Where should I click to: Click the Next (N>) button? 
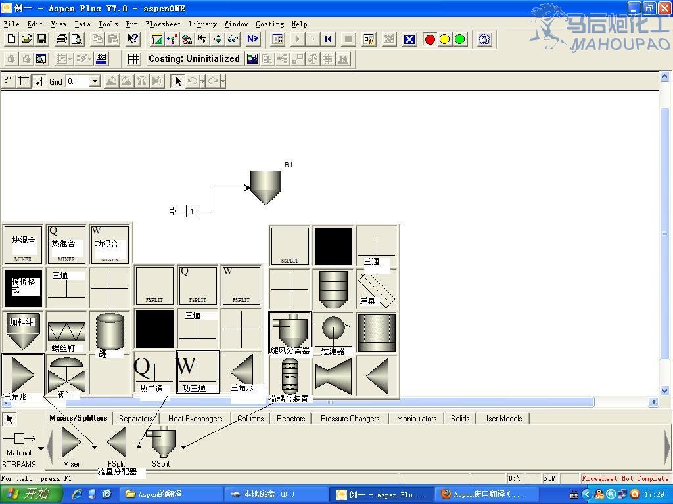click(253, 39)
